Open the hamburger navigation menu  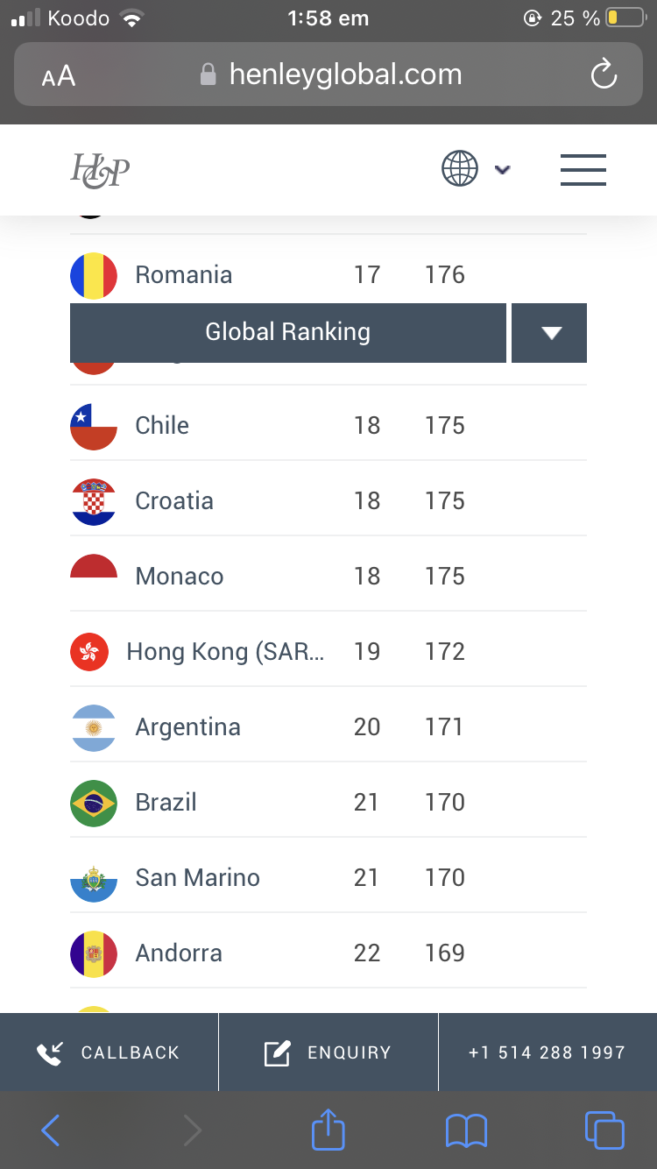583,169
